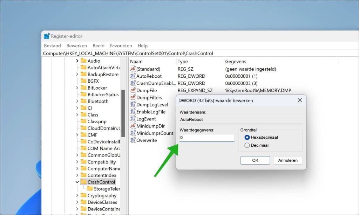Click the 0x00000001 (1) data value
Screen dimensions: 359x215
tap(241, 76)
